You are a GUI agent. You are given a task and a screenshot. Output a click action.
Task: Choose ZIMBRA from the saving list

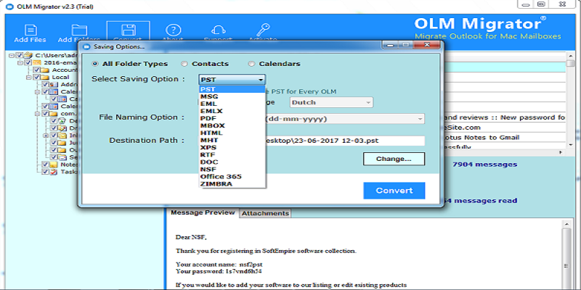pyautogui.click(x=232, y=184)
